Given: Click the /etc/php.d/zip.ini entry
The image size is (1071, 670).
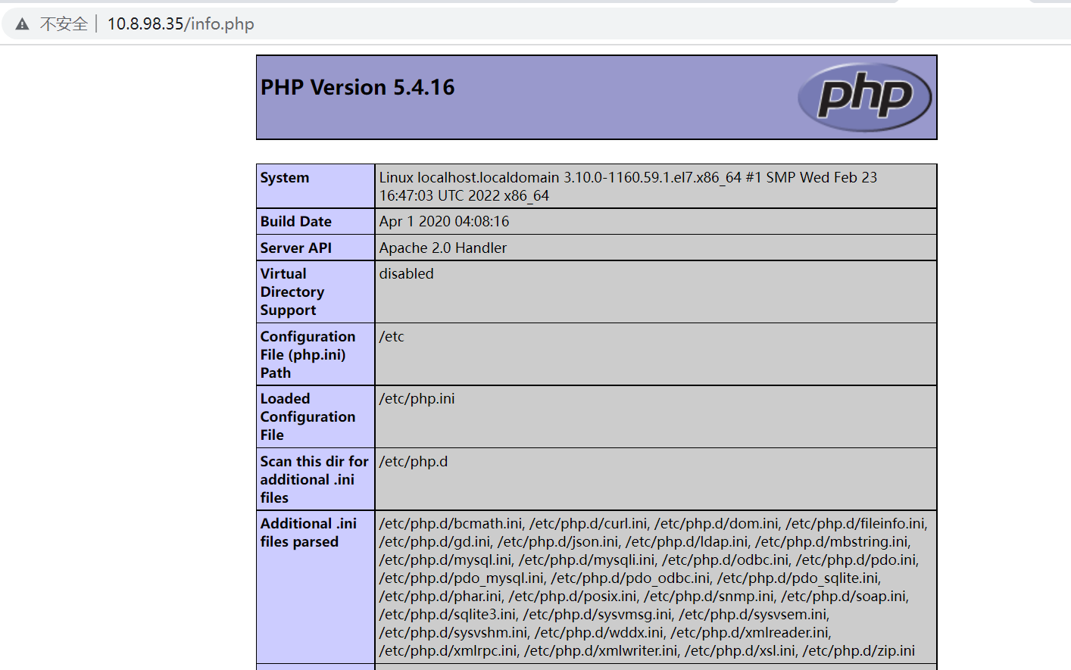Looking at the screenshot, I should [x=859, y=651].
